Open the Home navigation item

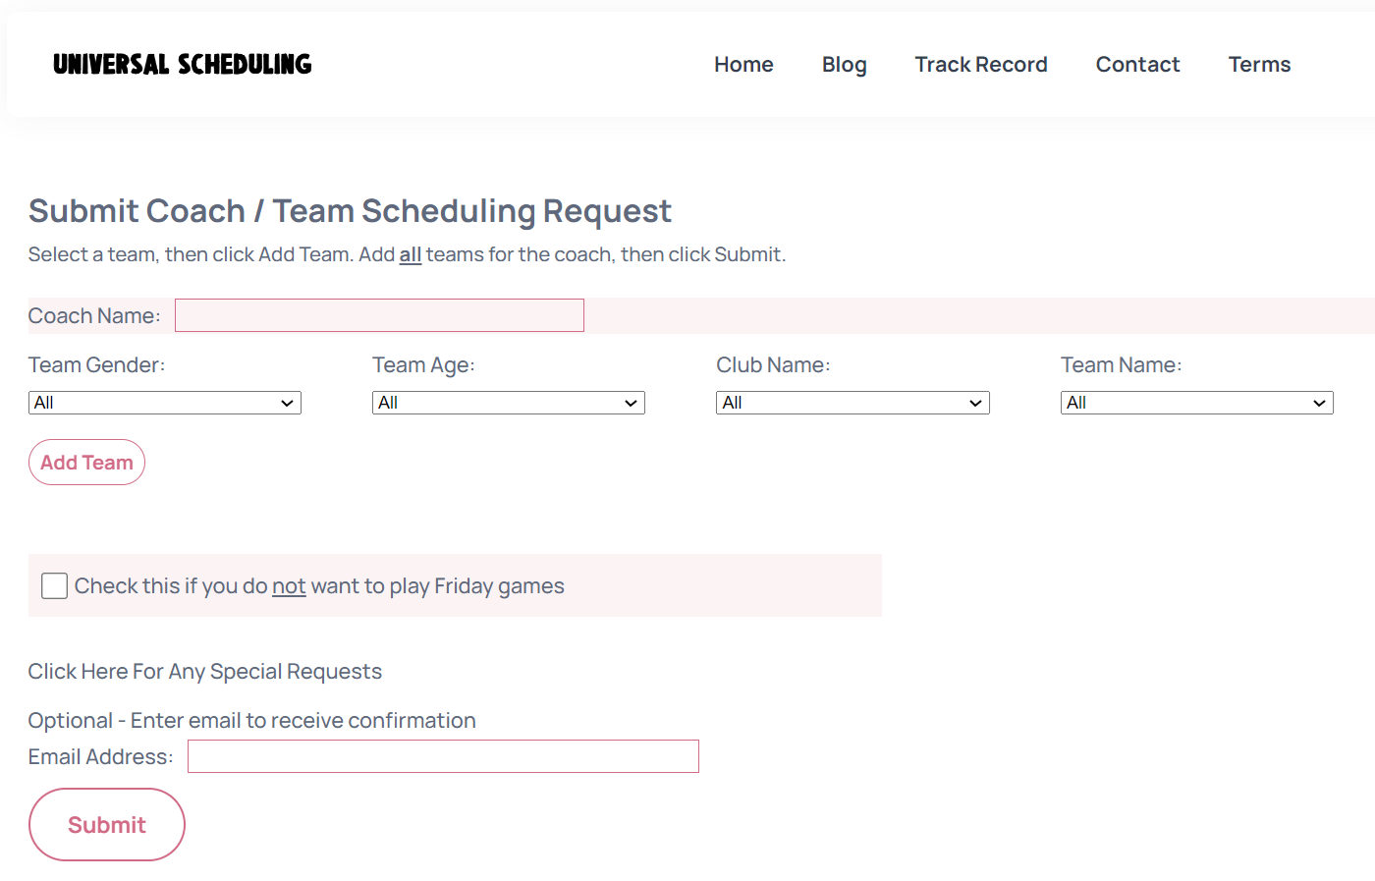pos(743,64)
